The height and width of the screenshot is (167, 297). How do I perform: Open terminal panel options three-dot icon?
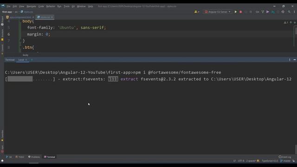click(x=290, y=60)
